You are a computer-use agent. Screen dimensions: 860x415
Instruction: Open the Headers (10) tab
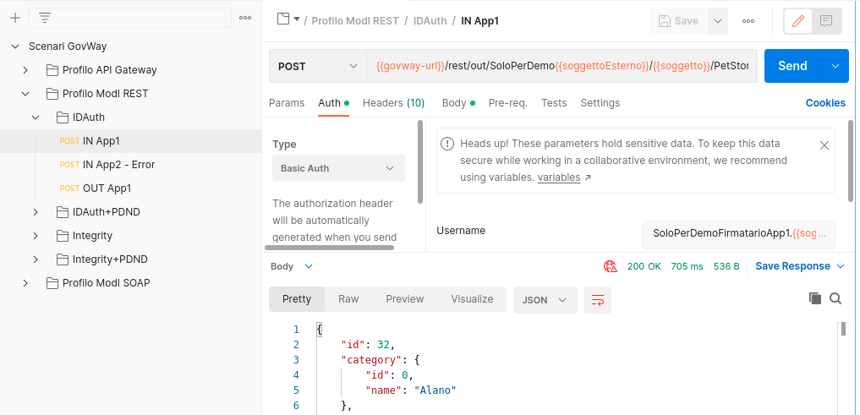pyautogui.click(x=393, y=103)
